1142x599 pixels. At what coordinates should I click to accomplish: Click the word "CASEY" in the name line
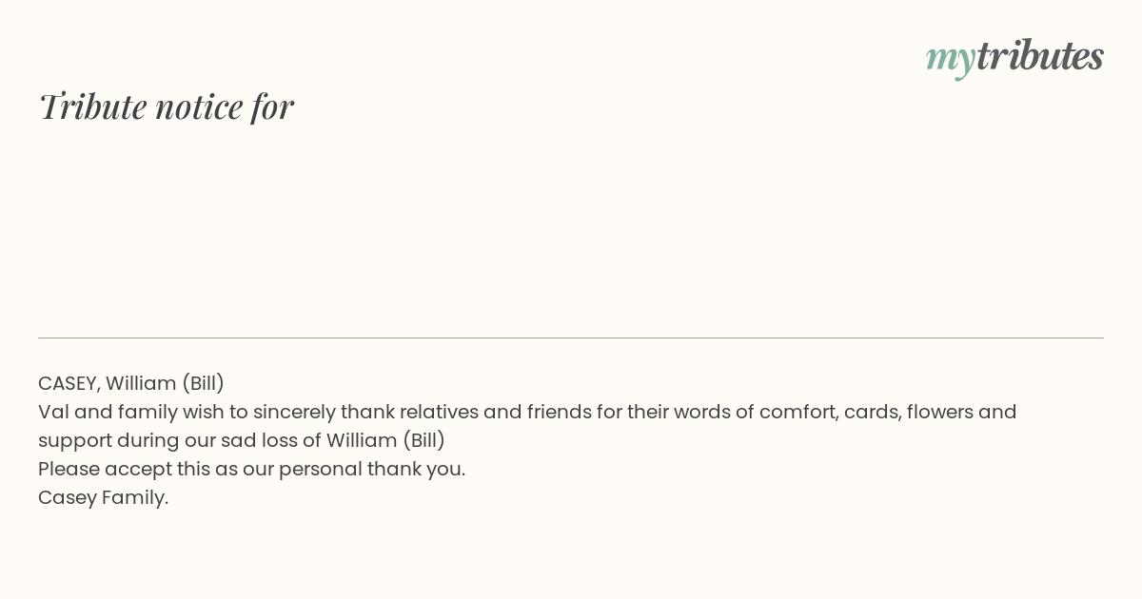tap(69, 383)
